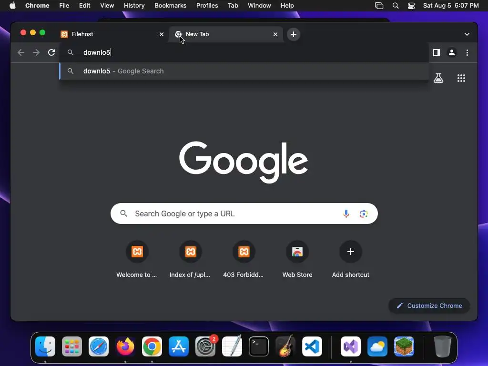
Task: Open the Google apps grid
Action: tap(461, 78)
